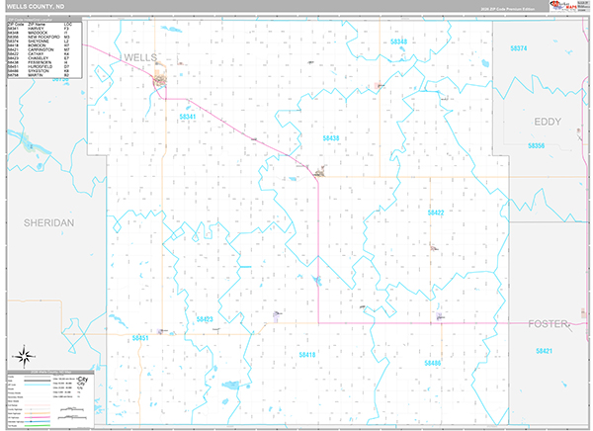Click the WELLS county label on the map

point(140,57)
